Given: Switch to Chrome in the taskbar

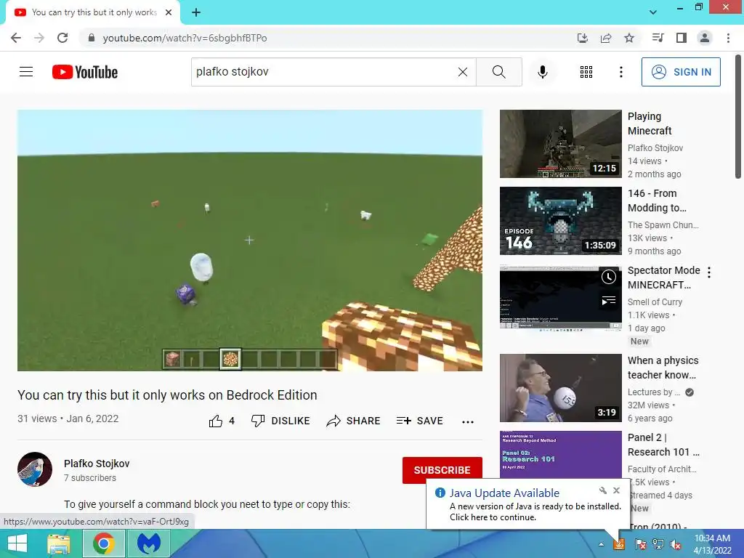Looking at the screenshot, I should pos(103,543).
